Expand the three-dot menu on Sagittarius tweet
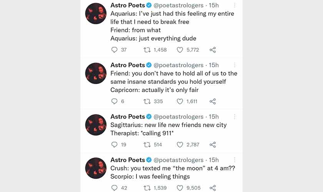This screenshot has height=192, width=323. tap(235, 116)
